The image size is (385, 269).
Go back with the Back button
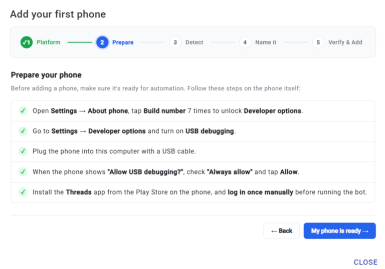pos(281,231)
